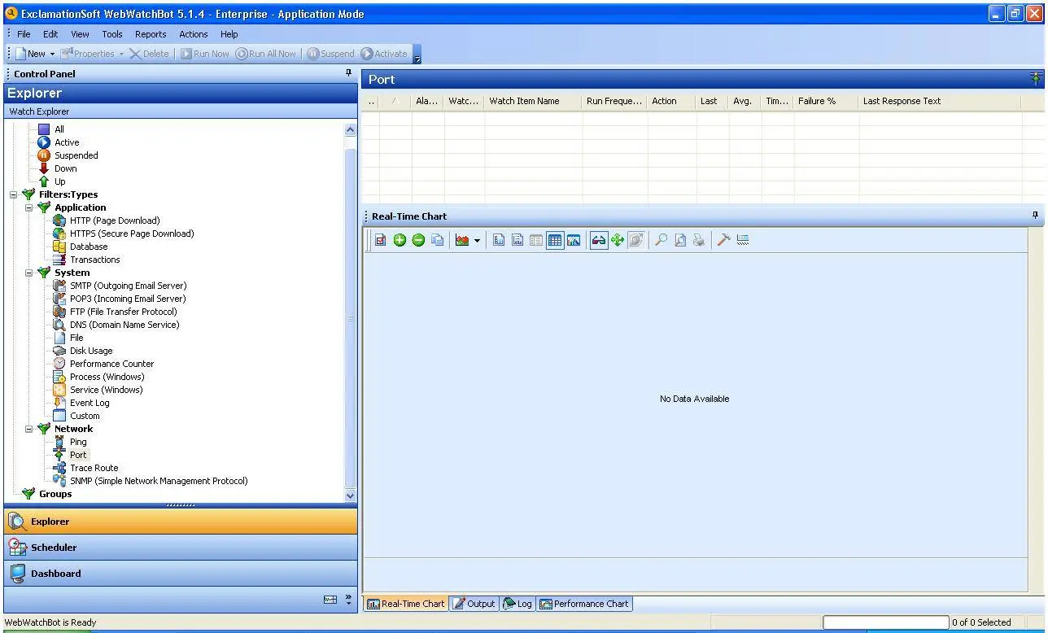The width and height of the screenshot is (1048, 633).
Task: Pin the Control Panel with the pin icon
Action: (x=348, y=73)
